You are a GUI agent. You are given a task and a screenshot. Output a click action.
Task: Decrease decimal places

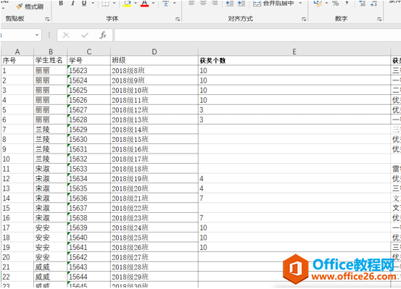(x=373, y=3)
